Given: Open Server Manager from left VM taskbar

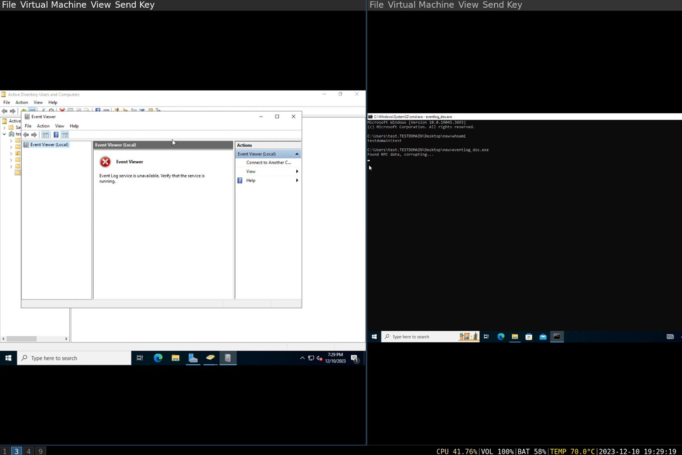Looking at the screenshot, I should click(x=193, y=358).
